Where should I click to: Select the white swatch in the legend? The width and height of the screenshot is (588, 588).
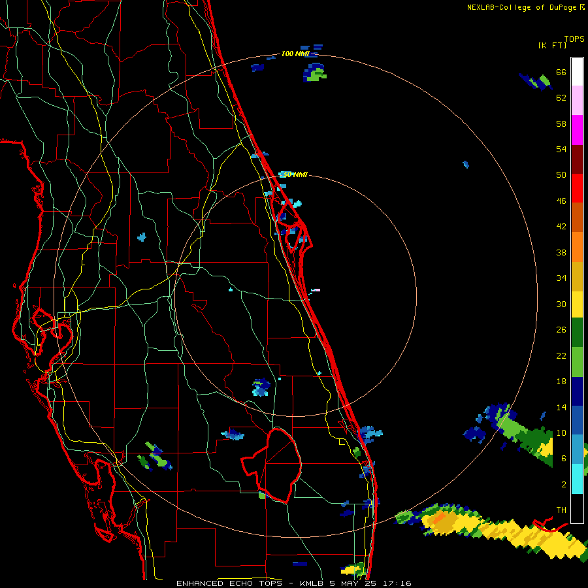577,72
